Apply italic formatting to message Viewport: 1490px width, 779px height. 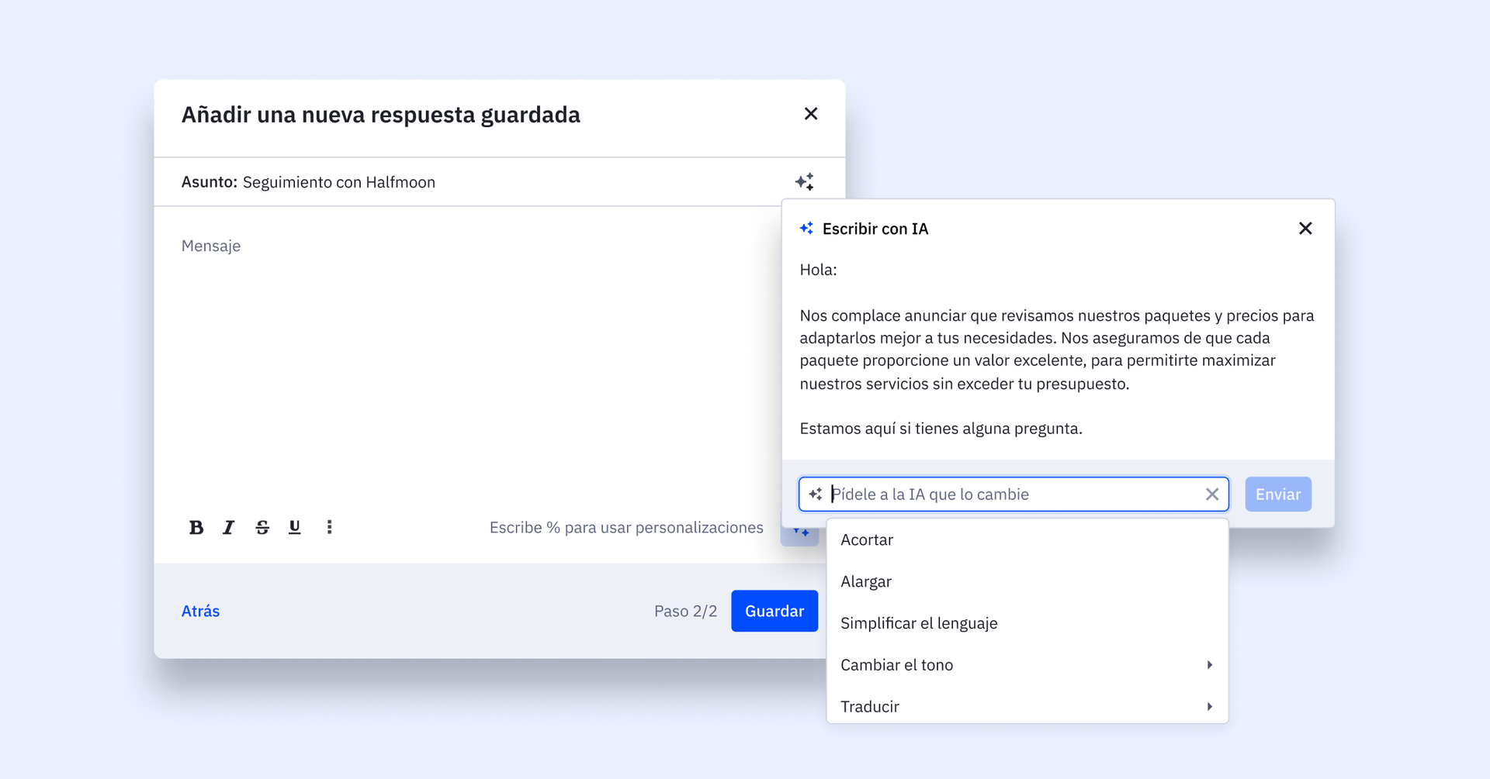[228, 528]
